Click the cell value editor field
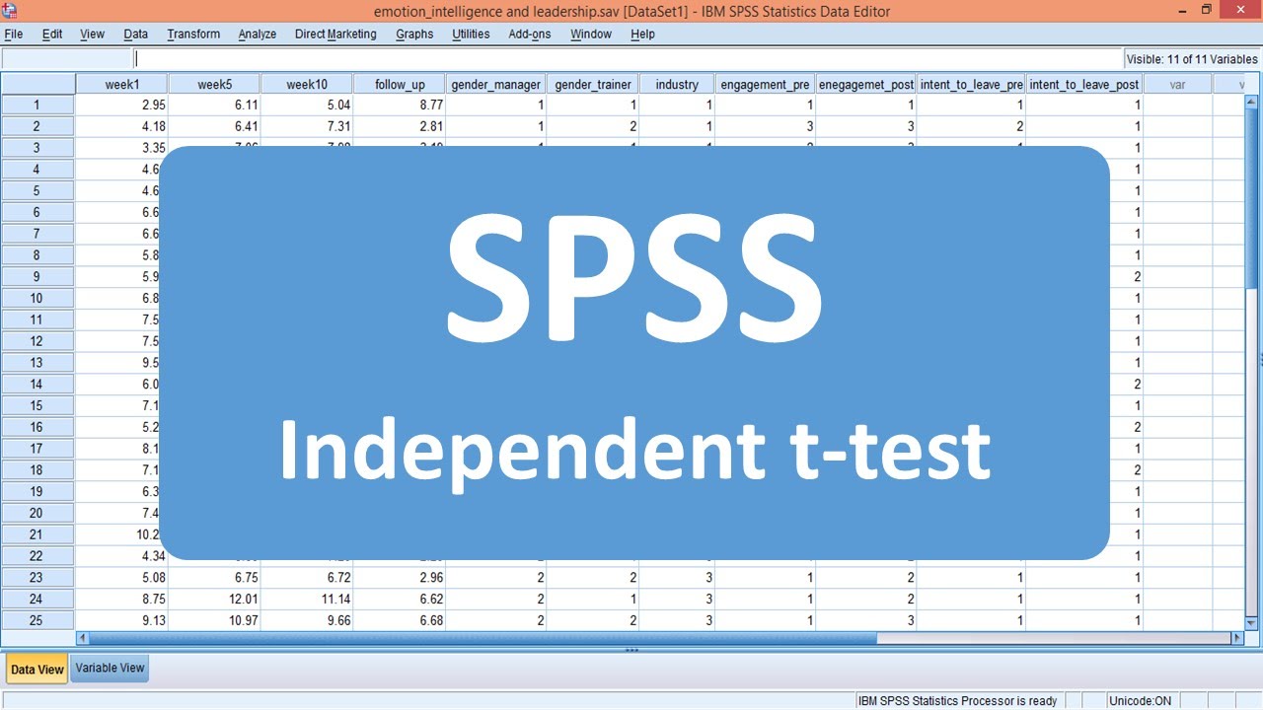This screenshot has width=1263, height=710. [629, 59]
